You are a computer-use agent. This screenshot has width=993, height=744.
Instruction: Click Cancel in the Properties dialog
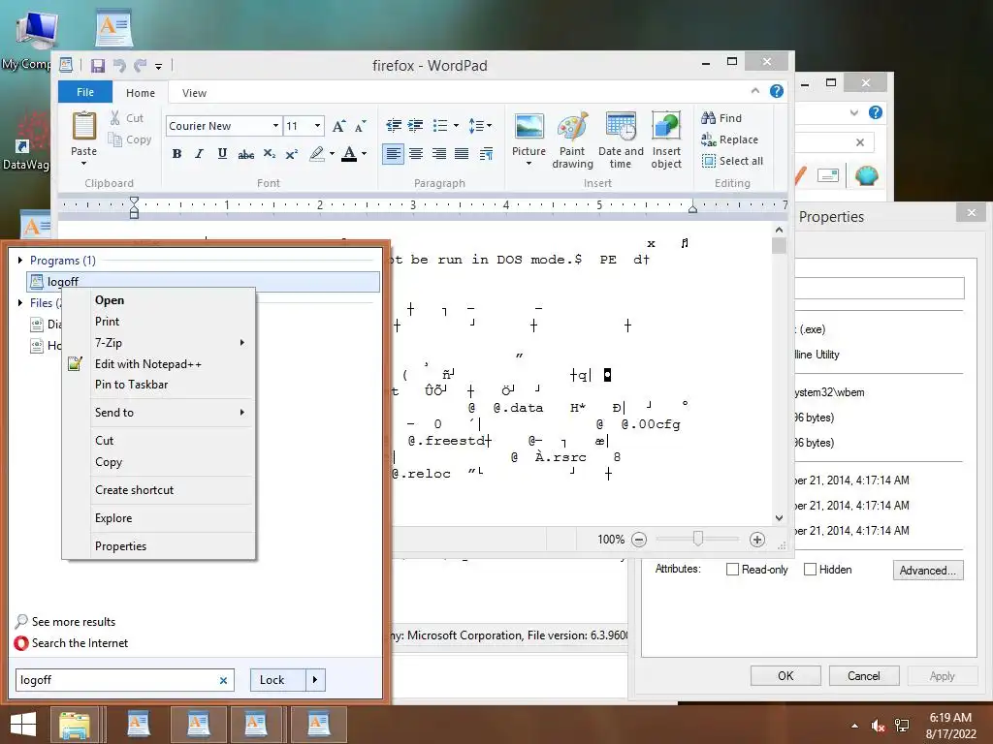[864, 675]
